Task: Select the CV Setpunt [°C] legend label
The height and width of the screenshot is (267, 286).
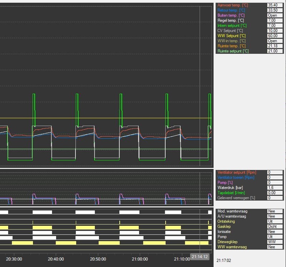Action: [x=230, y=31]
